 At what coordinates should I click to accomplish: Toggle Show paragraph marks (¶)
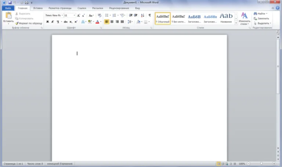[x=150, y=15]
